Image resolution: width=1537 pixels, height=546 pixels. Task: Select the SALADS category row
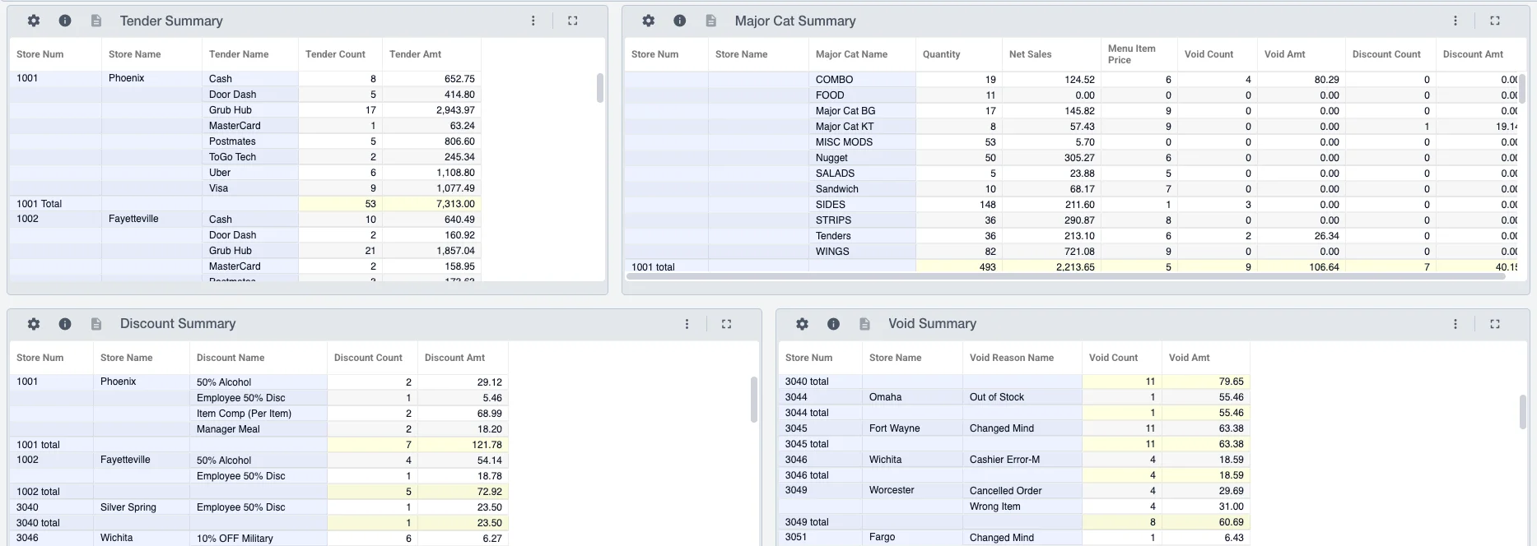pos(1070,174)
